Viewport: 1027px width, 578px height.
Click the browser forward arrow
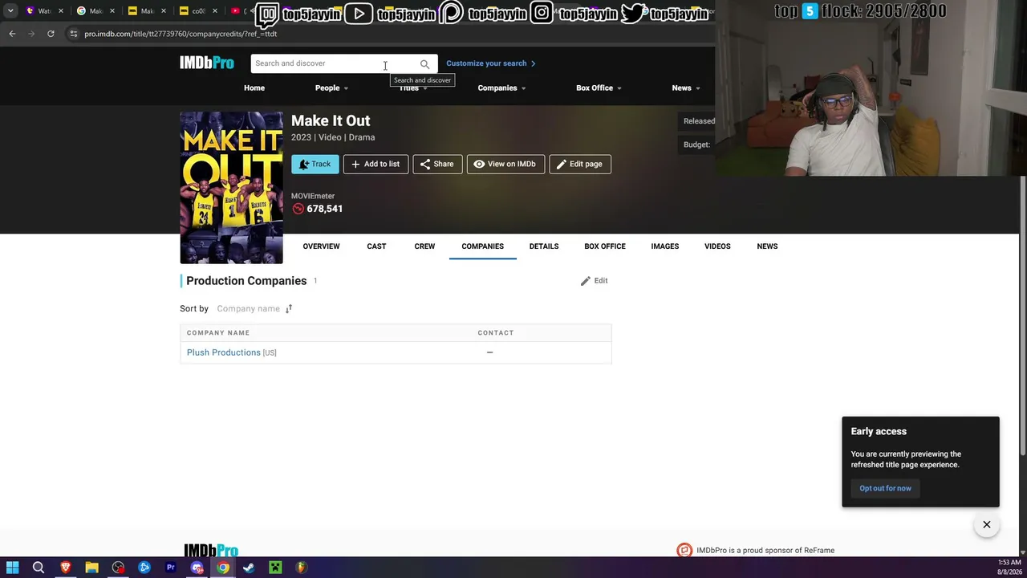[31, 34]
